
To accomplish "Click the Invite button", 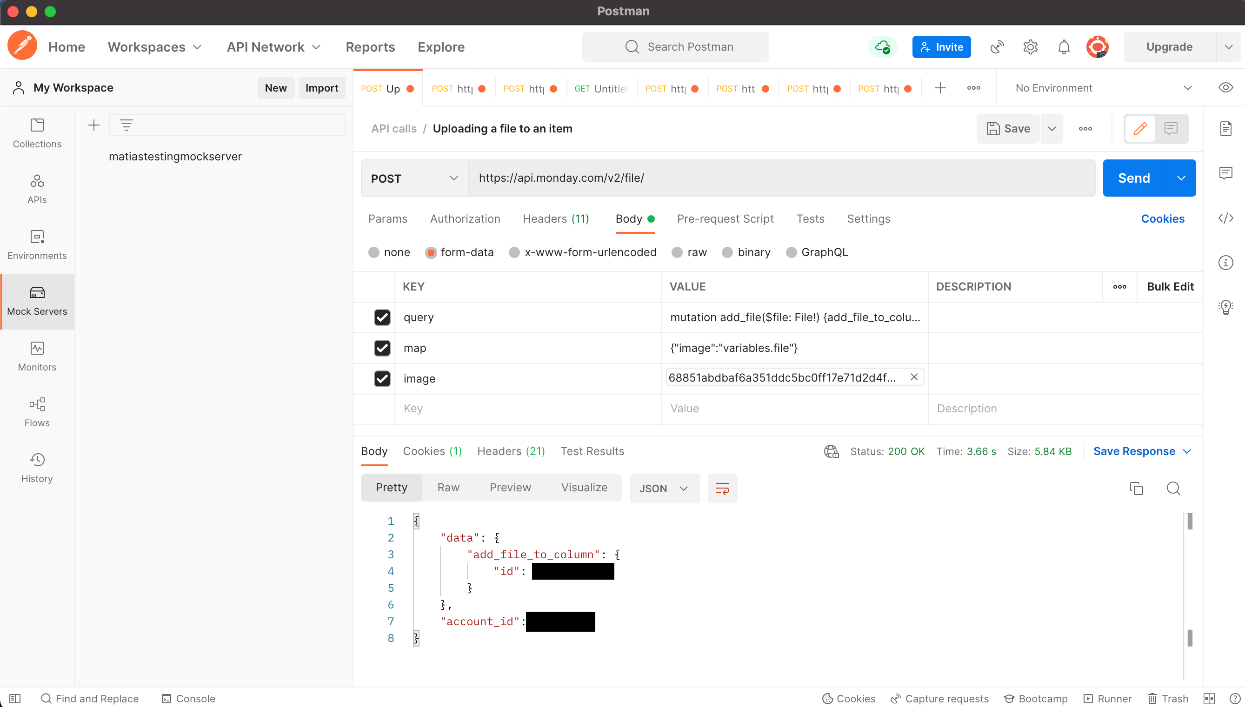I will click(x=941, y=46).
